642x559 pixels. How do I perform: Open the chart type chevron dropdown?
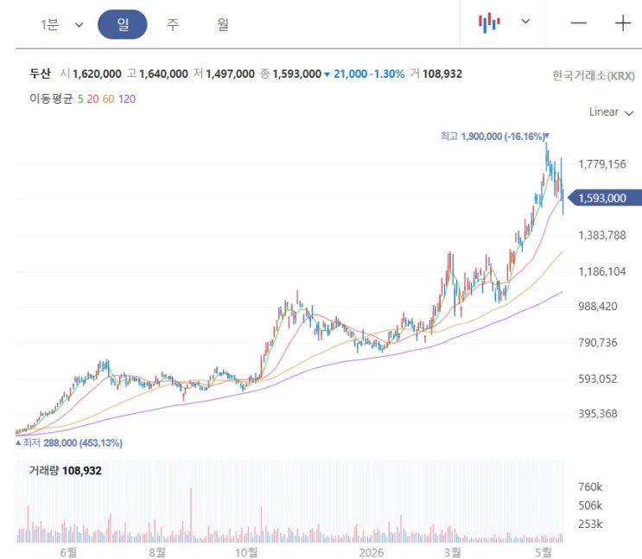tap(525, 22)
